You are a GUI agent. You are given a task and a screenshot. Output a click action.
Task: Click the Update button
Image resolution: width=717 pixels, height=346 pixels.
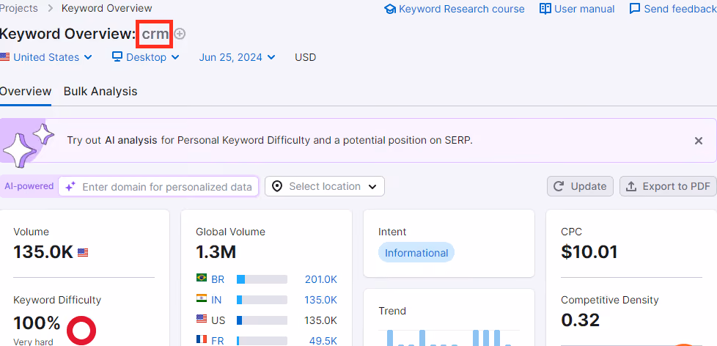click(x=580, y=186)
